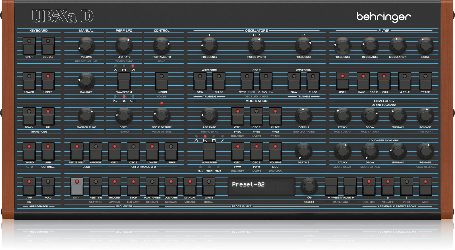Hit the Play/Pause sequencer button

(152, 187)
